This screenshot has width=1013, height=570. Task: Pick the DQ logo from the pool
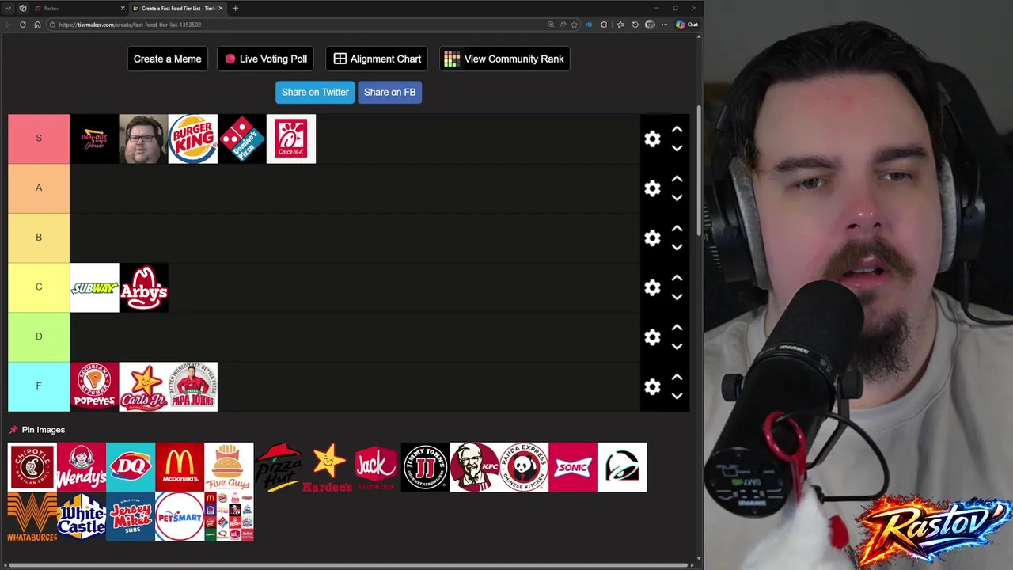point(131,467)
